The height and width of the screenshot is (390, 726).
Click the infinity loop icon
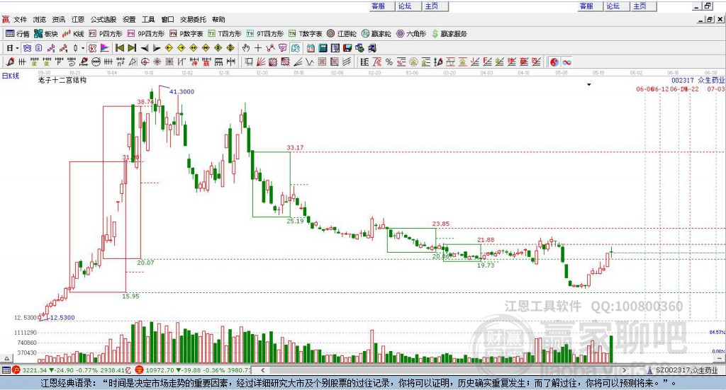(x=566, y=62)
